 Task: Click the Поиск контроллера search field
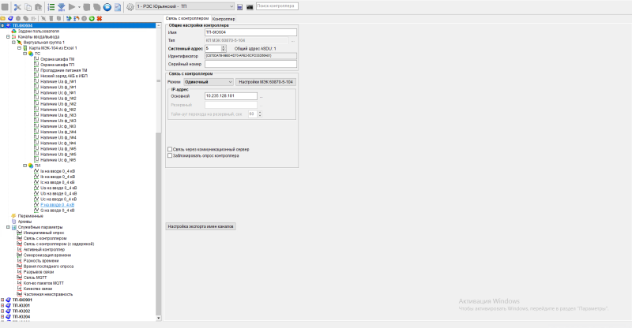277,6
